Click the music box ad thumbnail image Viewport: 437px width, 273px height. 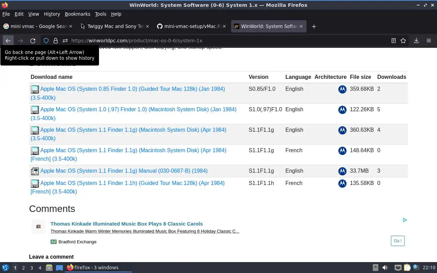pyautogui.click(x=38, y=227)
